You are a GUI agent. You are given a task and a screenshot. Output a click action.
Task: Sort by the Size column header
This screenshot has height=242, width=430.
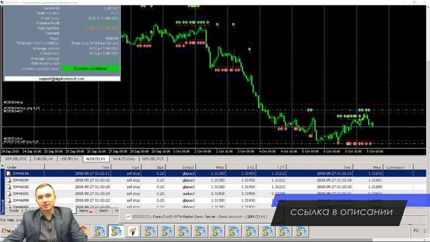[x=154, y=167]
